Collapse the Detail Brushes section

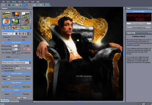[3, 83]
